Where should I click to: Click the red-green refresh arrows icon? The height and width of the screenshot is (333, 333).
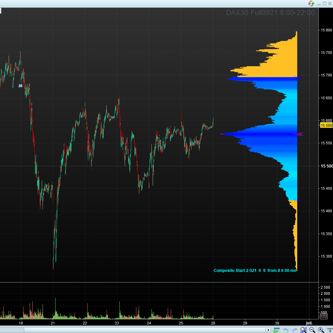coord(311,3)
